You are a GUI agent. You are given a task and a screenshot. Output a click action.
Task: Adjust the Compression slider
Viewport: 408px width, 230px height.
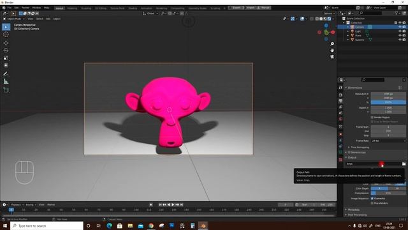coord(388,193)
